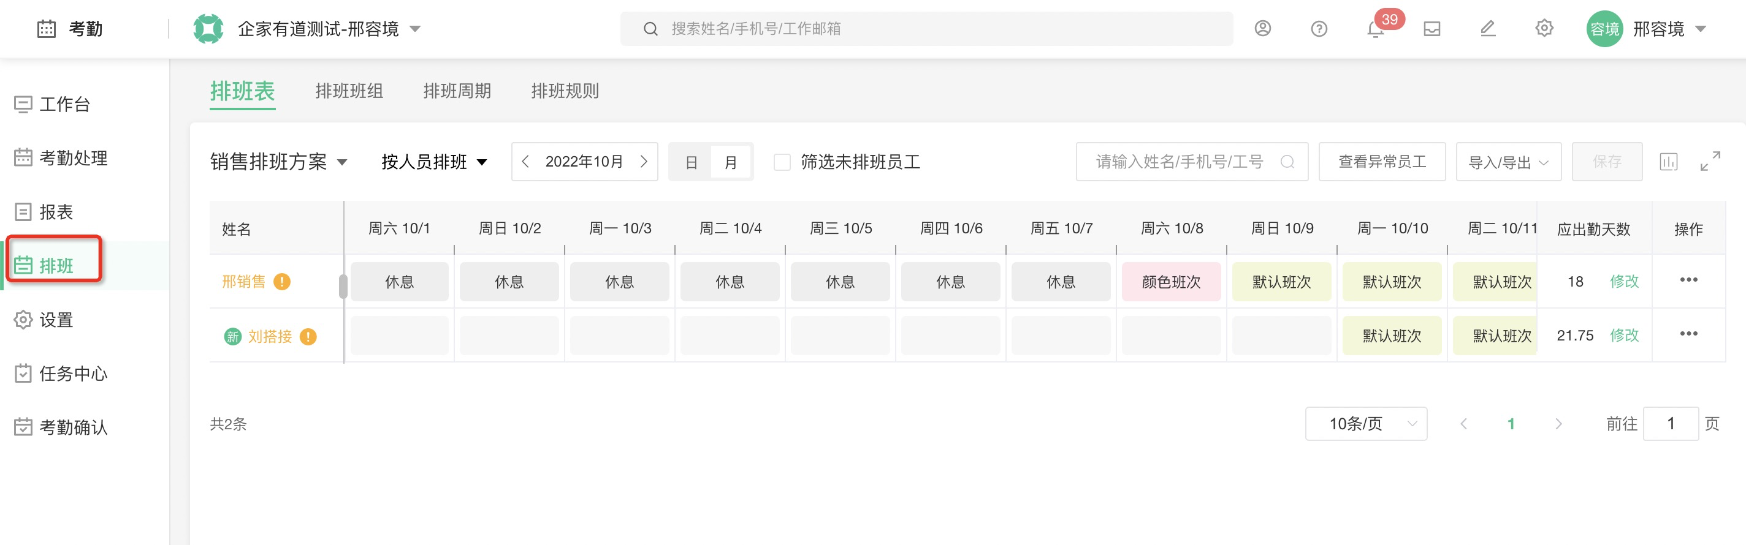Focus global search 搜索姓名/手机号/工作邮箱 field
Viewport: 1746px width, 545px height.
(x=926, y=29)
